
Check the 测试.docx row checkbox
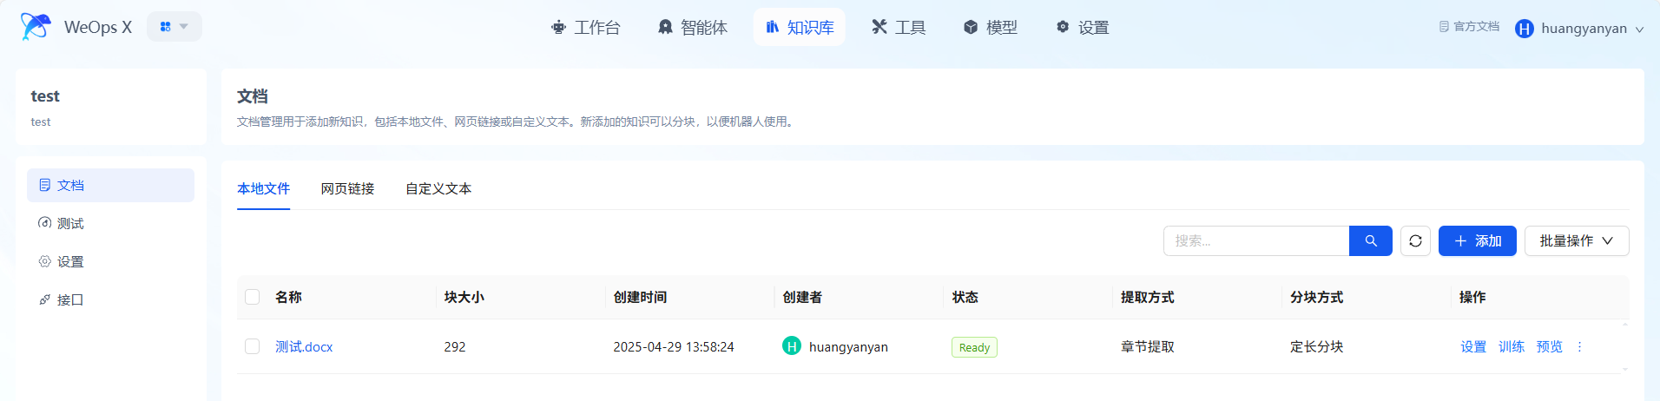point(253,346)
